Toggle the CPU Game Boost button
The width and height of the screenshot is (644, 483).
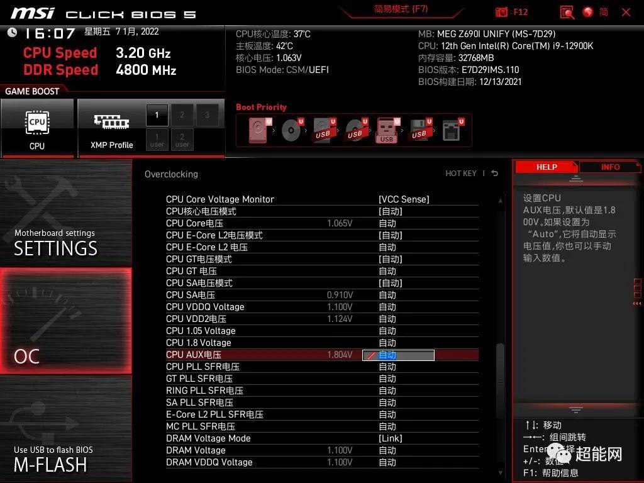pyautogui.click(x=37, y=128)
